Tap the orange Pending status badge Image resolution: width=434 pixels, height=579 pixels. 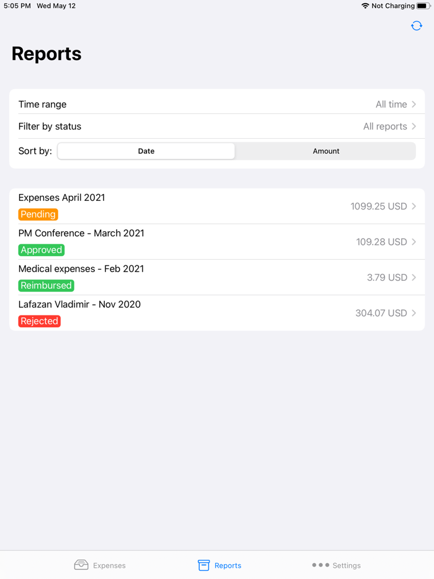(x=38, y=214)
